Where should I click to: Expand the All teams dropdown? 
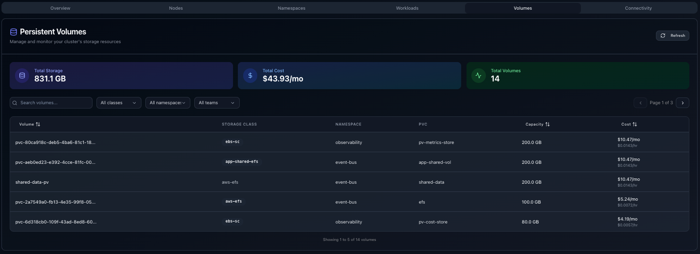[217, 103]
